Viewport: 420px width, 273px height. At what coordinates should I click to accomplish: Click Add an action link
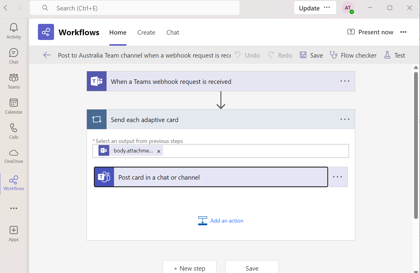tap(221, 221)
